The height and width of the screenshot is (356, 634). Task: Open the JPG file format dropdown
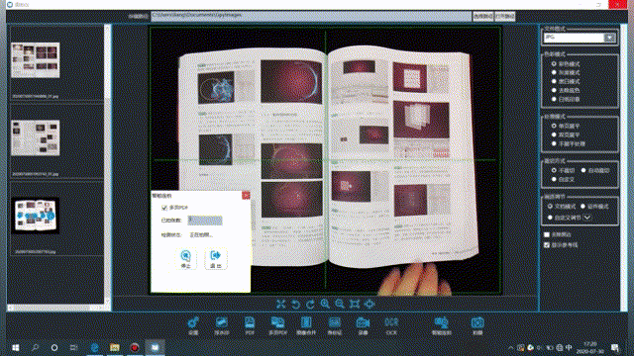[x=609, y=38]
